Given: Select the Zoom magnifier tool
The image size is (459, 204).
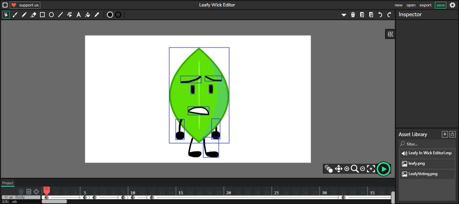Looking at the screenshot, I should [x=355, y=169].
